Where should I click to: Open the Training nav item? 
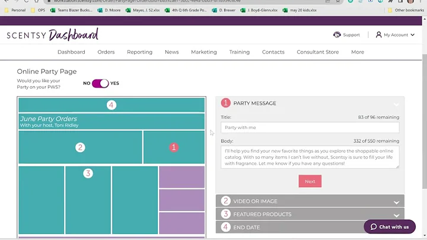pos(240,52)
